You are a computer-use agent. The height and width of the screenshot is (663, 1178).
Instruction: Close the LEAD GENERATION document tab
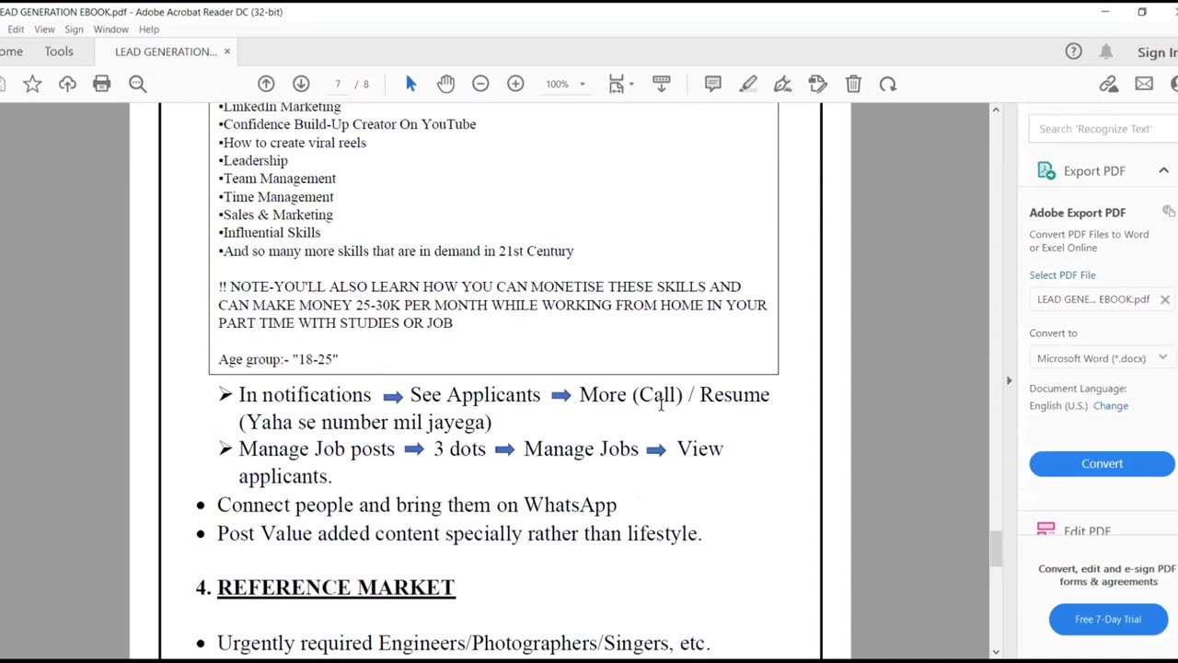point(227,52)
